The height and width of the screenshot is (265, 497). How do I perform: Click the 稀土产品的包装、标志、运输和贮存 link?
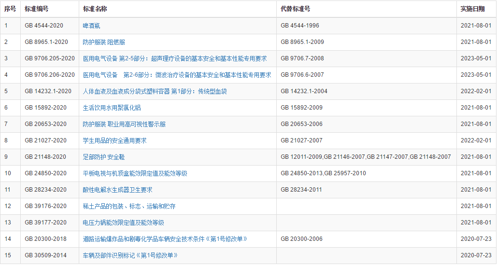pos(129,206)
